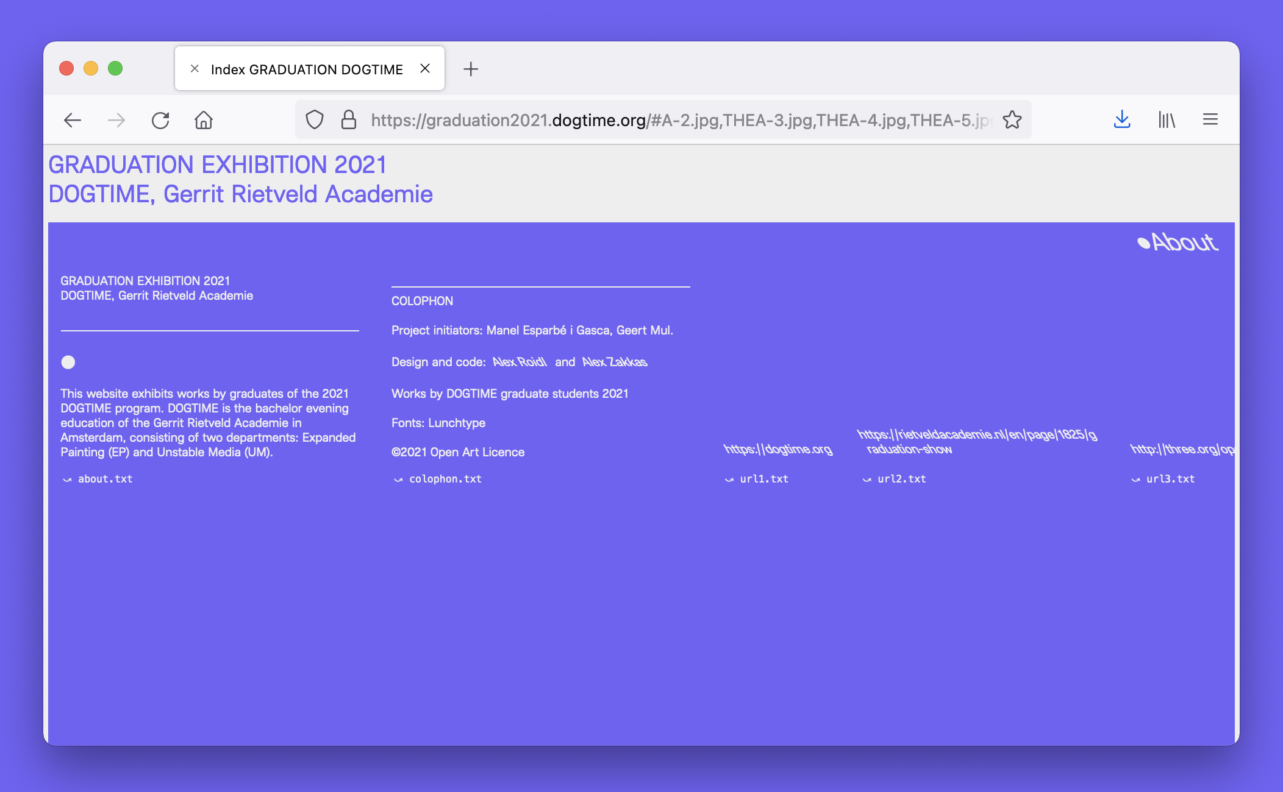Open the library bookmarks icon
The width and height of the screenshot is (1283, 792).
point(1166,120)
